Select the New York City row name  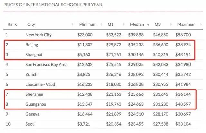[38, 35]
